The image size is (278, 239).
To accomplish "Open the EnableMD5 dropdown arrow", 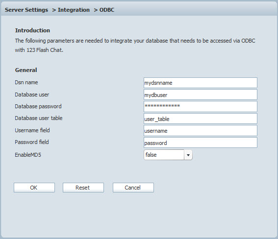I will point(188,155).
